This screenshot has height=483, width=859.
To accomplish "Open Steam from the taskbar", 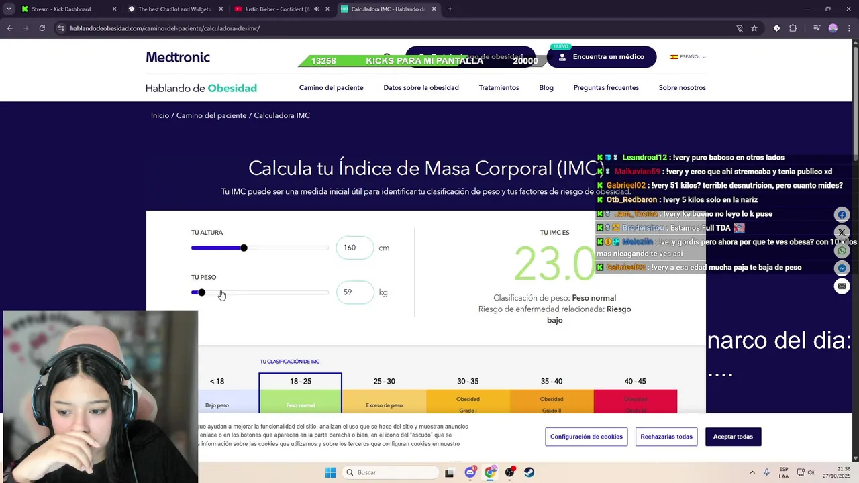I will click(x=529, y=472).
